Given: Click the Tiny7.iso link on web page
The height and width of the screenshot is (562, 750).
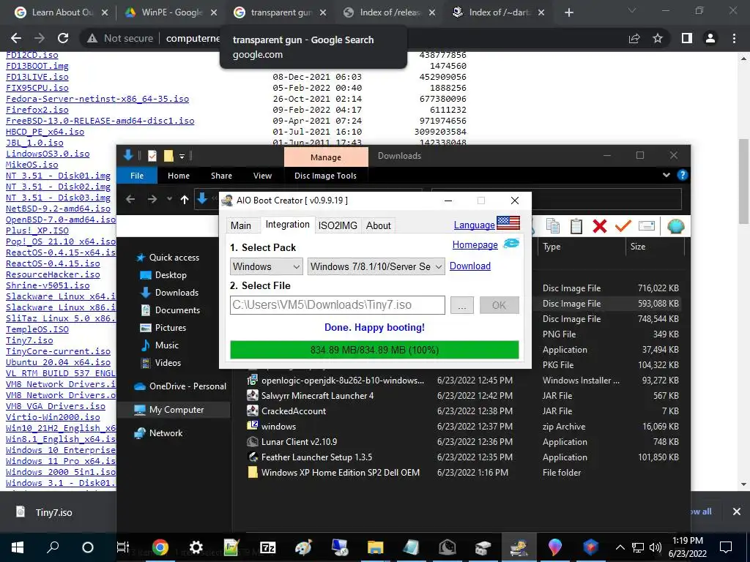Looking at the screenshot, I should point(29,340).
